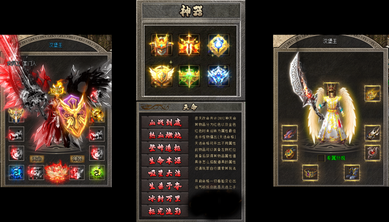Click the jeweled belt equipment slot
Image resolution: width=389 pixels, height=222 pixels.
point(310,172)
